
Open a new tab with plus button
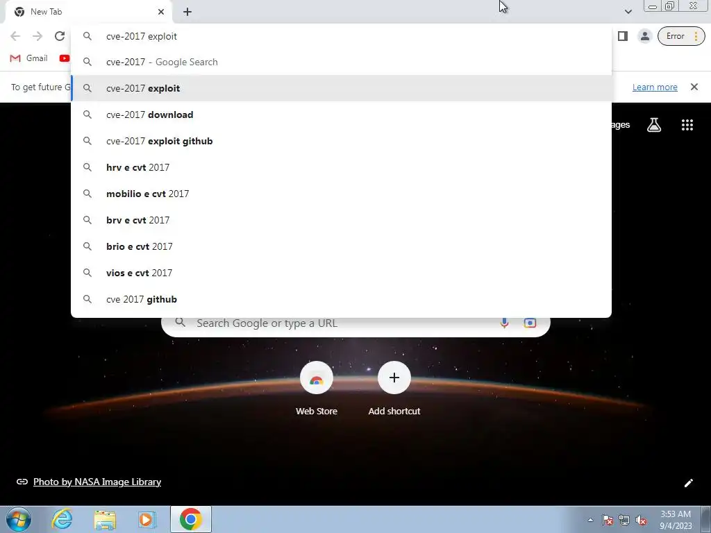[187, 12]
